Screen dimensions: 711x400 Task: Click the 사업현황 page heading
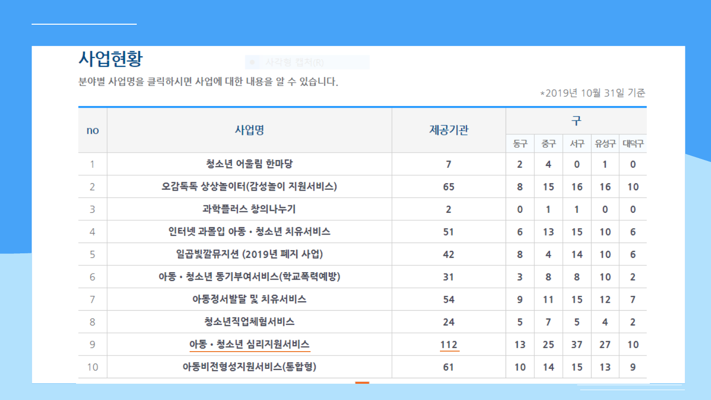pos(111,59)
